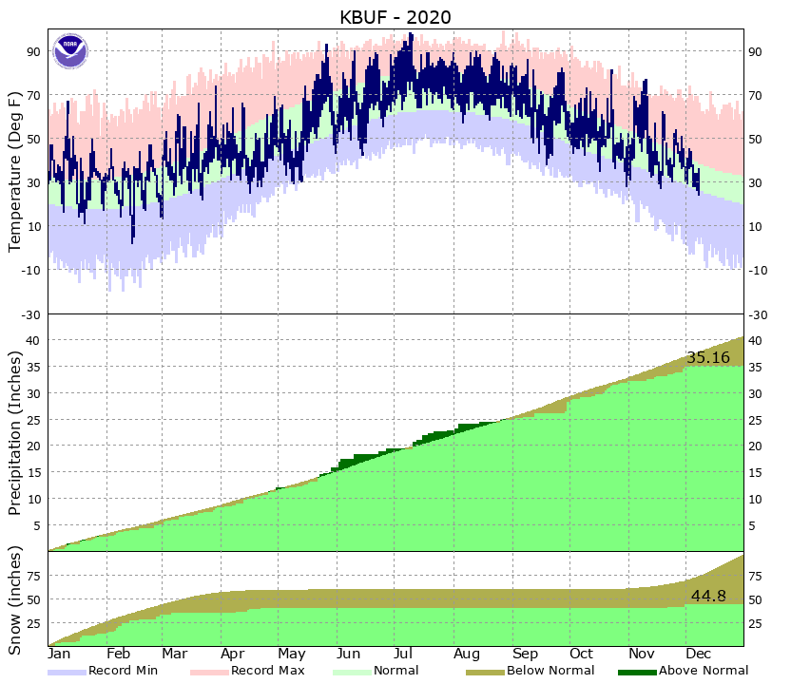The width and height of the screenshot is (791, 684).
Task: Click the KBUF - 2020 chart title
Action: 393,17
